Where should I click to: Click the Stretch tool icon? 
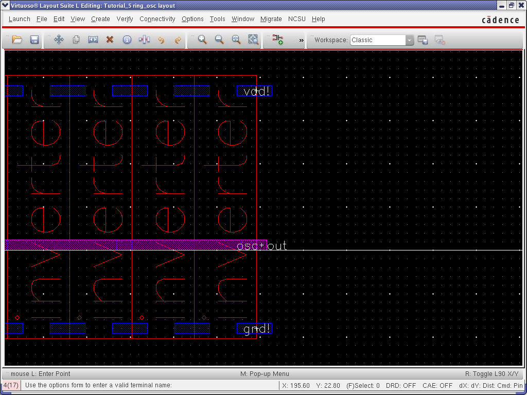click(93, 40)
